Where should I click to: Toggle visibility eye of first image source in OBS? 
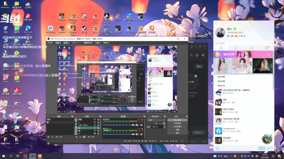coord(95,119)
